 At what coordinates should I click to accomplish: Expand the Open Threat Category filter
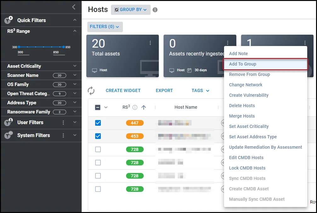(75, 93)
